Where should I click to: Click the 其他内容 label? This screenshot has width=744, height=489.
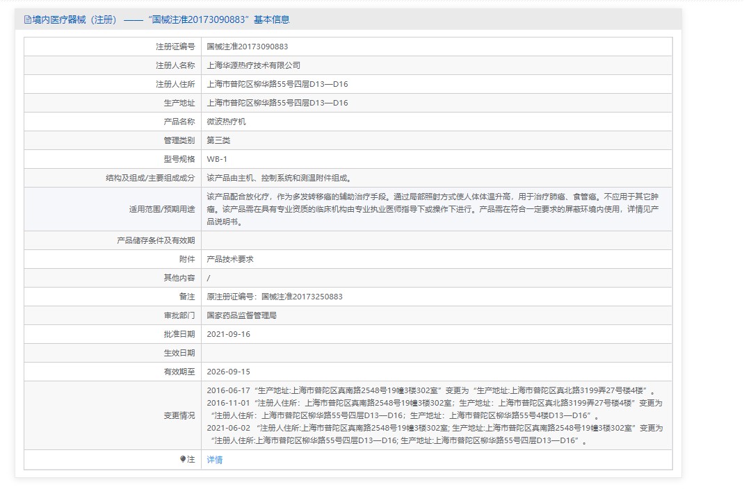point(179,278)
